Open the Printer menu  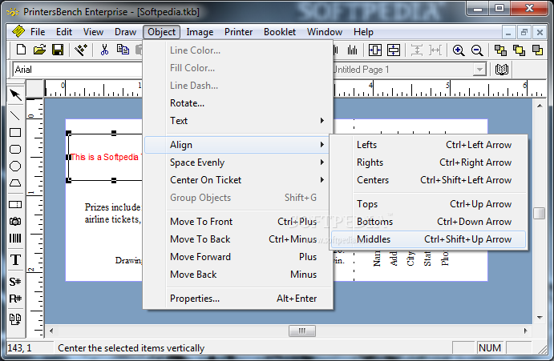click(x=238, y=32)
